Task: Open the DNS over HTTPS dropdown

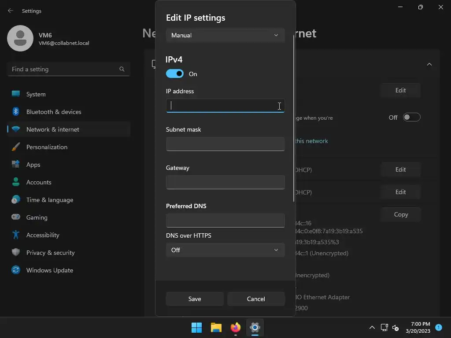Action: [x=225, y=250]
